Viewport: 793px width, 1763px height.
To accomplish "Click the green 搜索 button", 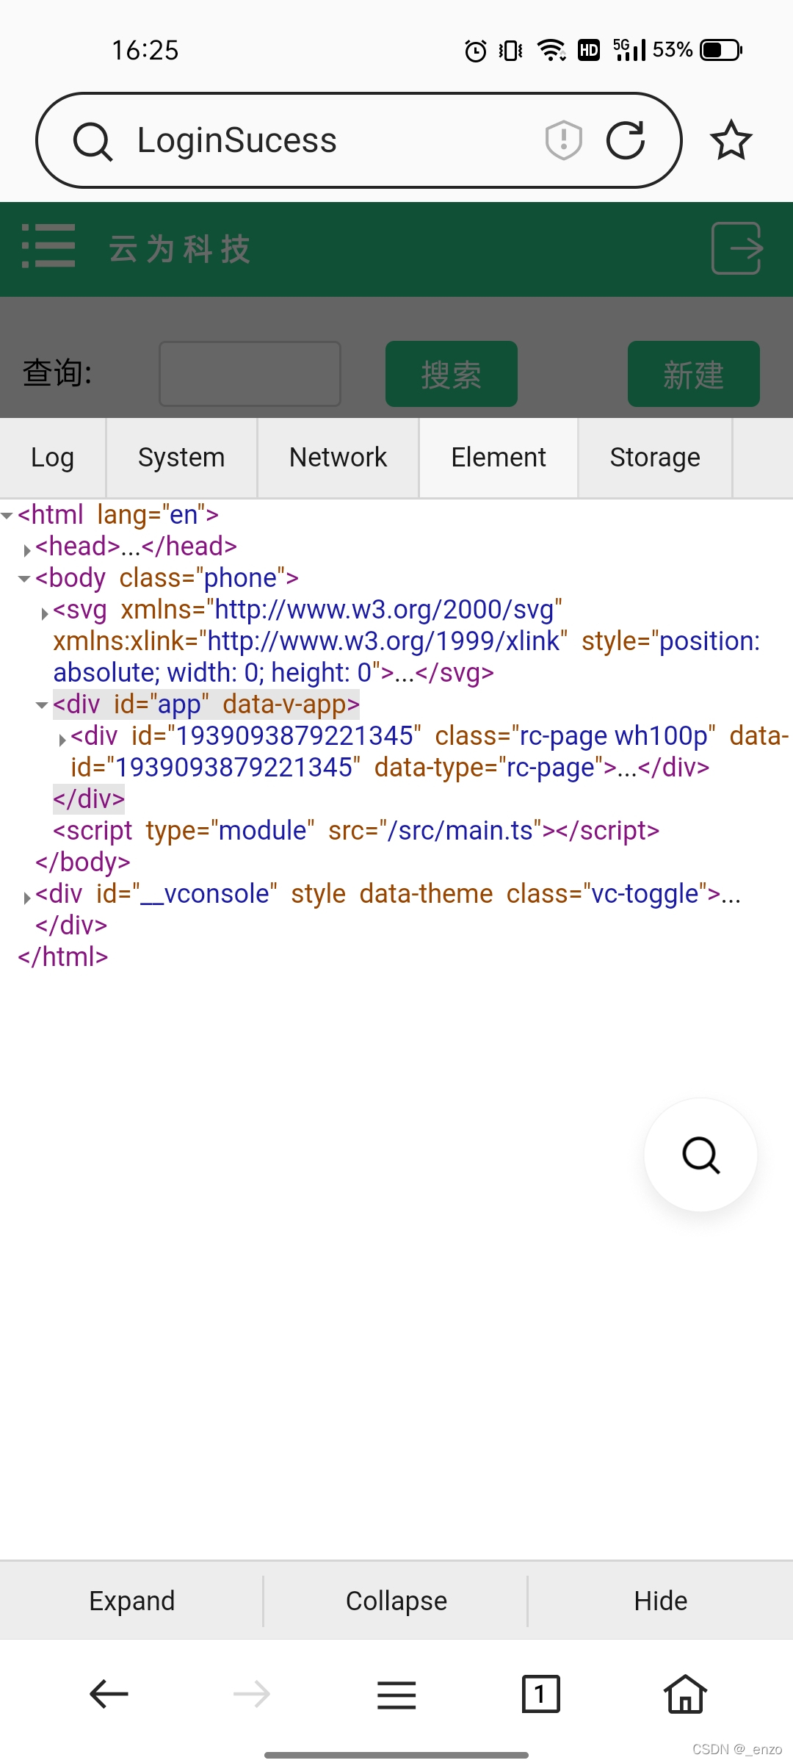I will point(452,374).
